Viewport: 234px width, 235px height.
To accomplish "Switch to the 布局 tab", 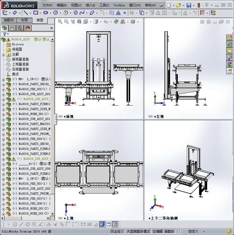I will [24, 20].
